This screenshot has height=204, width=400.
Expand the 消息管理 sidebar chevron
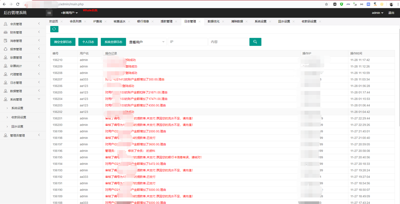tap(39, 40)
